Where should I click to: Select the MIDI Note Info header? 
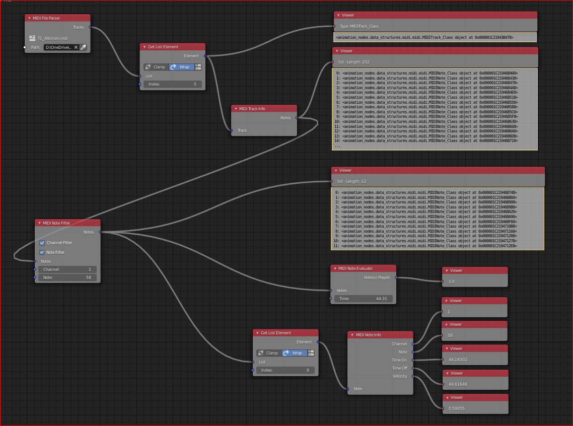click(381, 335)
